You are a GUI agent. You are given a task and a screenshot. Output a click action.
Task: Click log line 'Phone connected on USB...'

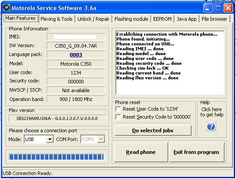pyautogui.click(x=145, y=44)
